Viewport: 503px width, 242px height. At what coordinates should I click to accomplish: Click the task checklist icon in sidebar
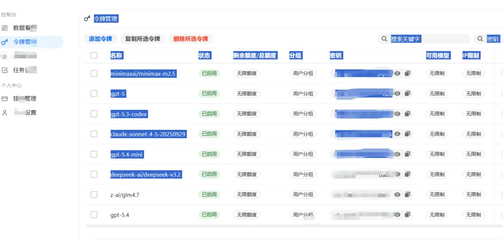(x=5, y=70)
